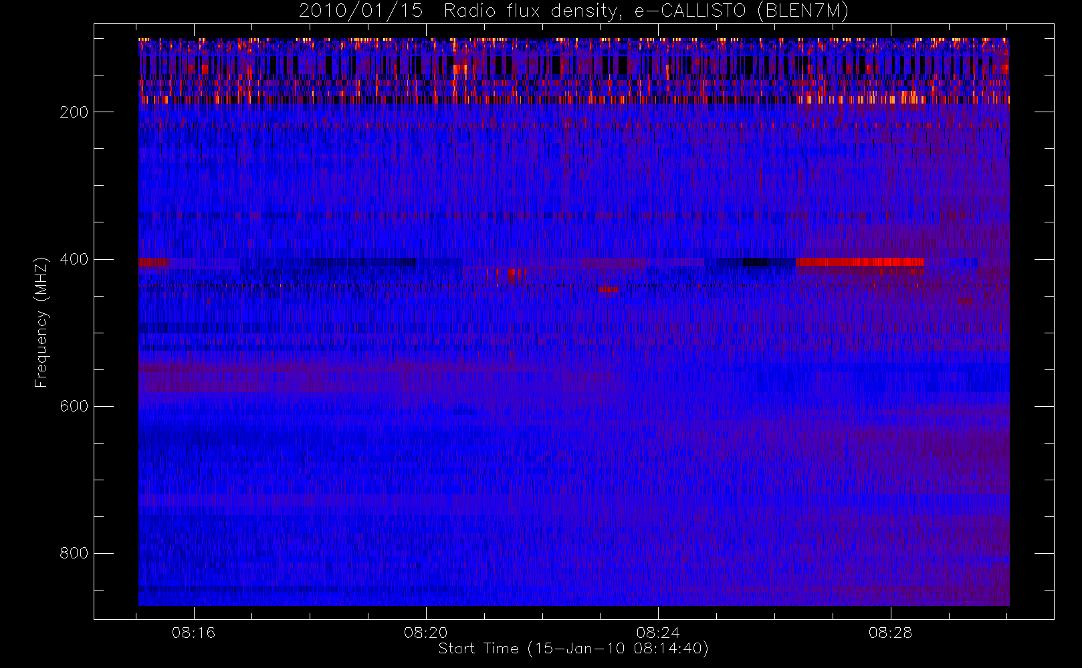Viewport: 1082px width, 668px height.
Task: Click the 'Frequency (MHZ)' axis label
Action: point(41,322)
